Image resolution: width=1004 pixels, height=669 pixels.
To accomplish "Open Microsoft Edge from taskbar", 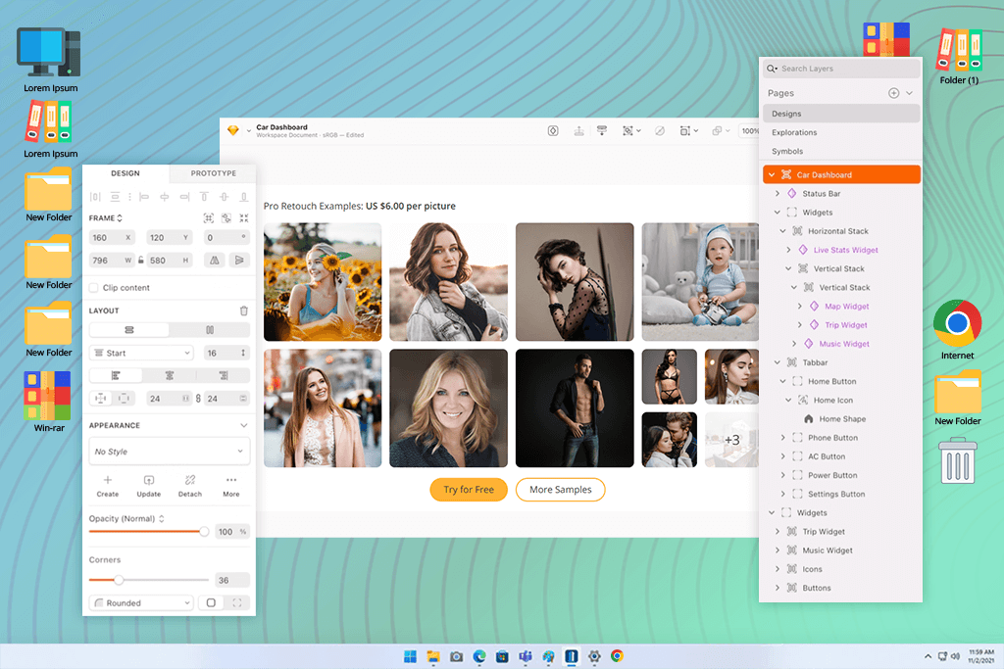I will click(x=478, y=656).
